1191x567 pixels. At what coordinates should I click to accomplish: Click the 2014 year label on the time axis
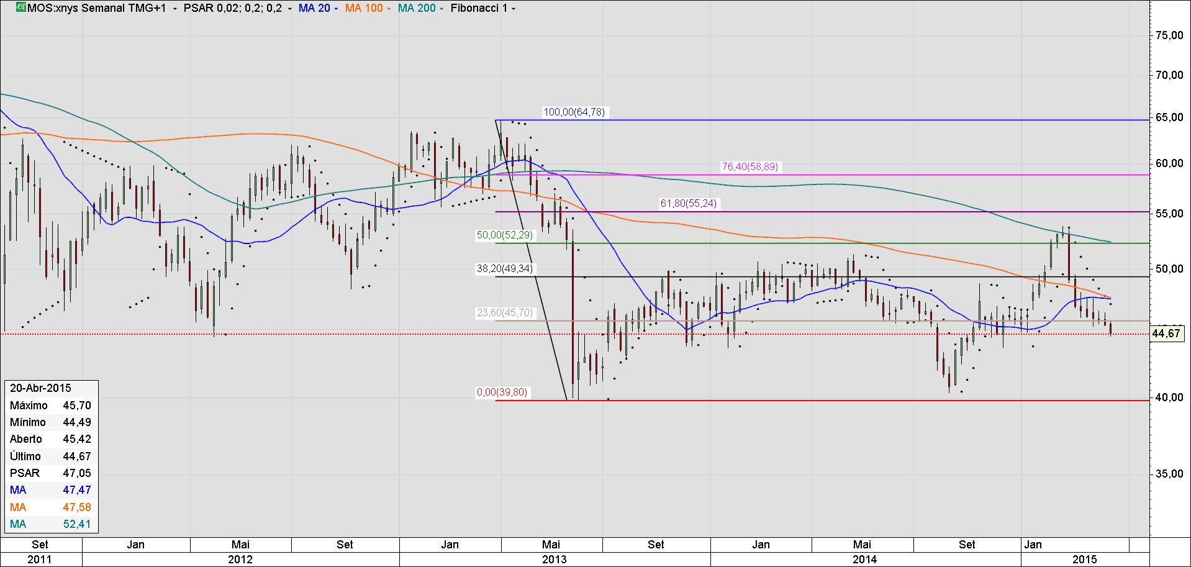coord(865,559)
